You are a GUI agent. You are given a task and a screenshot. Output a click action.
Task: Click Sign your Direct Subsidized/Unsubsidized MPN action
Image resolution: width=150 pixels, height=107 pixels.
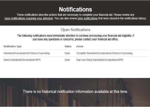[x=100, y=60]
